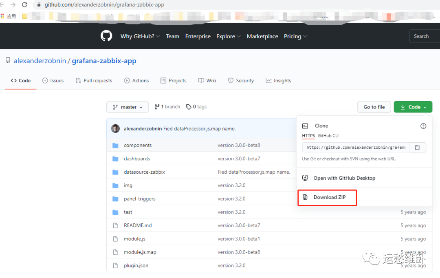The height and width of the screenshot is (278, 440).
Task: Open alexanderzobnin's avatar thumbnail
Action: 115,128
